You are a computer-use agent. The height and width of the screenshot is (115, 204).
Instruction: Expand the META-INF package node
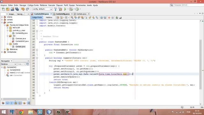pyautogui.click(x=8, y=28)
